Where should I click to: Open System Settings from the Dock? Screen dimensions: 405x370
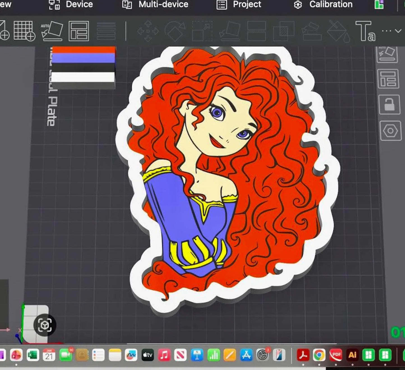click(263, 355)
